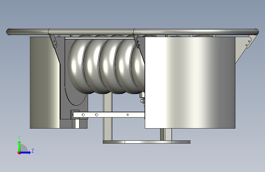Image resolution: width=265 pixels, height=172 pixels.
Task: Select the vertical support leg under the hose
Action: pos(108,117)
